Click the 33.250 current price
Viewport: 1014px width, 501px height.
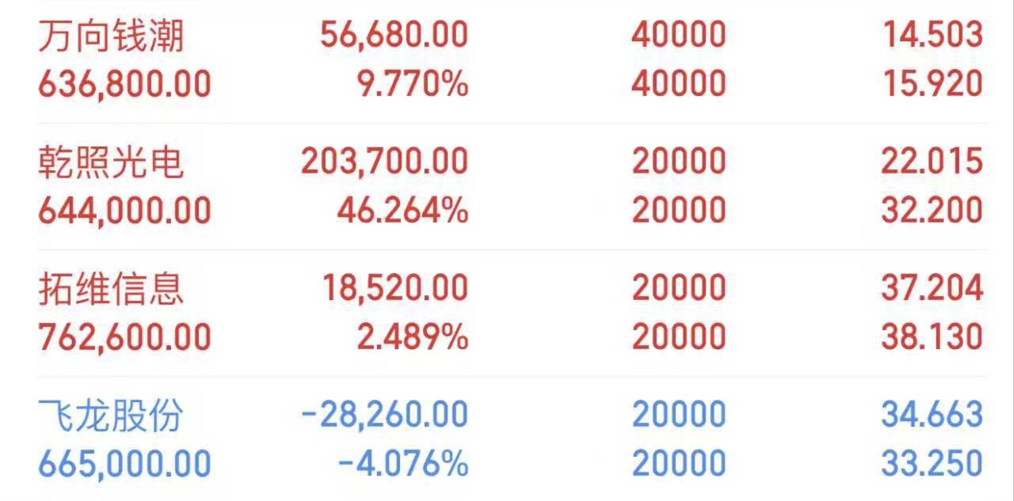[932, 464]
